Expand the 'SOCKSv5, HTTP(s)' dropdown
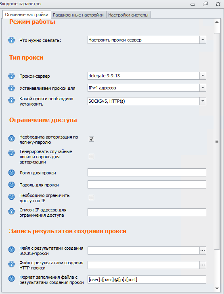Image resolution: width=224 pixels, height=294 pixels. (203, 101)
